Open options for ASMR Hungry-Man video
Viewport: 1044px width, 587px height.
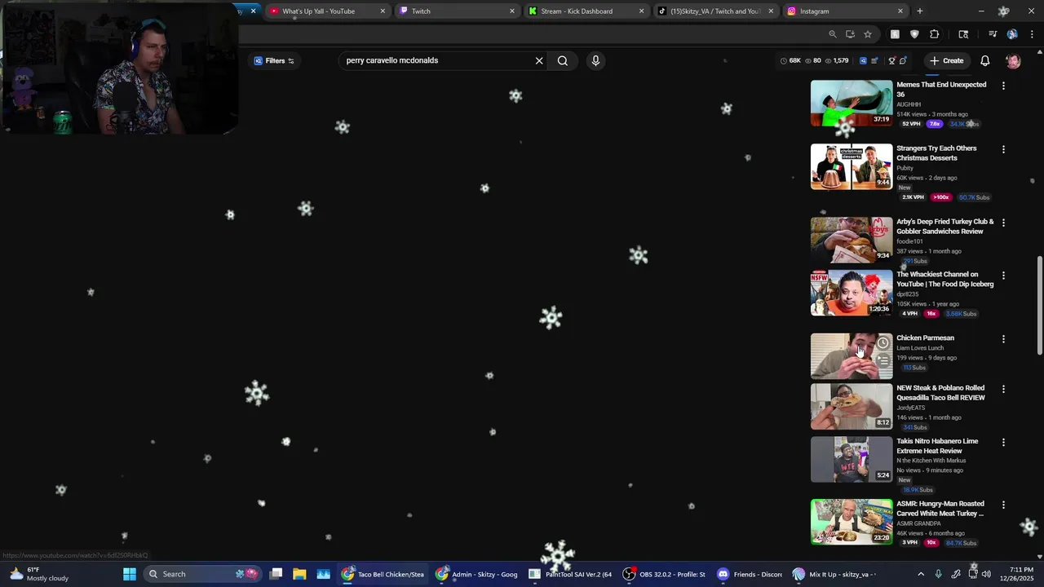pos(1003,505)
